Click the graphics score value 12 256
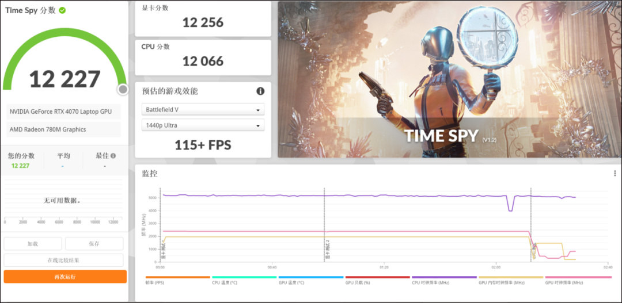Screen dimensions: 622x303 [203, 22]
